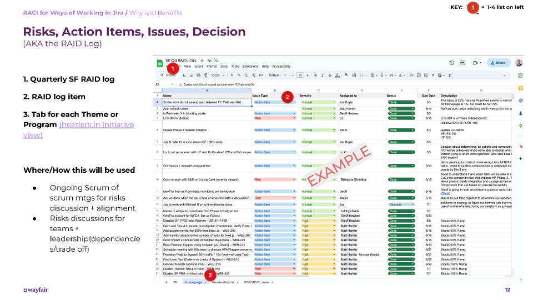
Task: Toggle bold formatting
Action: point(315,75)
